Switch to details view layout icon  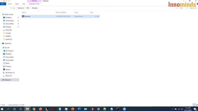[x=194, y=105]
